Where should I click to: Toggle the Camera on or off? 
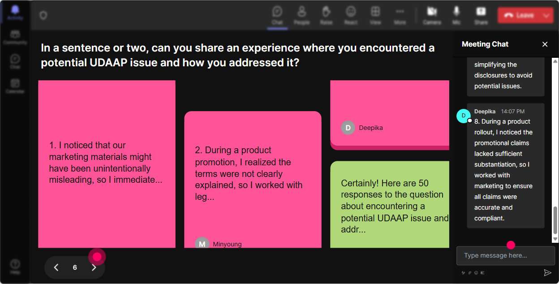[x=432, y=15]
